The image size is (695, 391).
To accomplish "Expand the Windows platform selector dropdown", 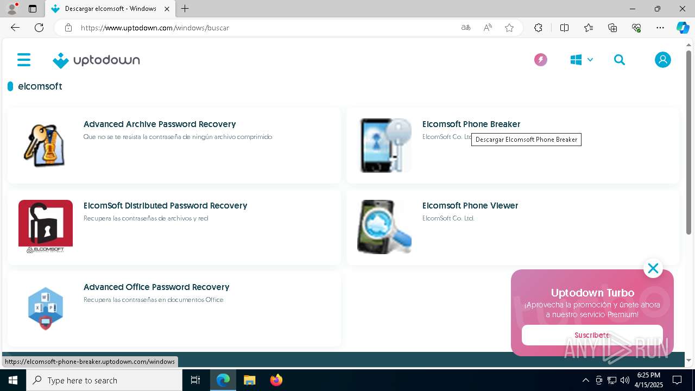I will coord(582,60).
